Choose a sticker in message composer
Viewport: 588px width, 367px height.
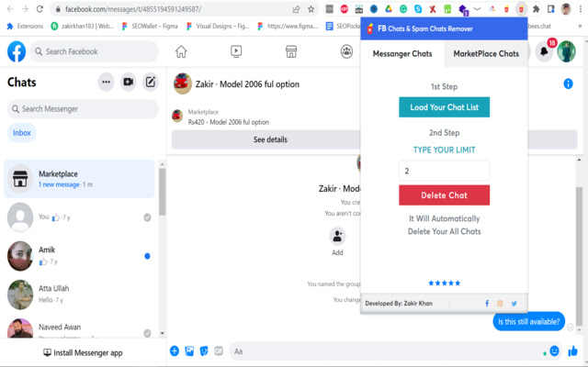(x=204, y=350)
